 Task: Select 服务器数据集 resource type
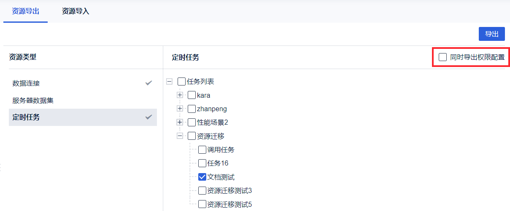tap(33, 100)
